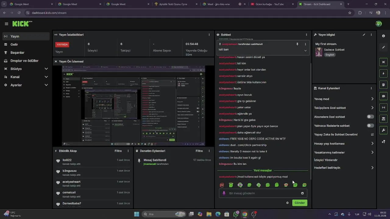
Task: Click the bottom dots icon in right sidebar
Action: [383, 142]
